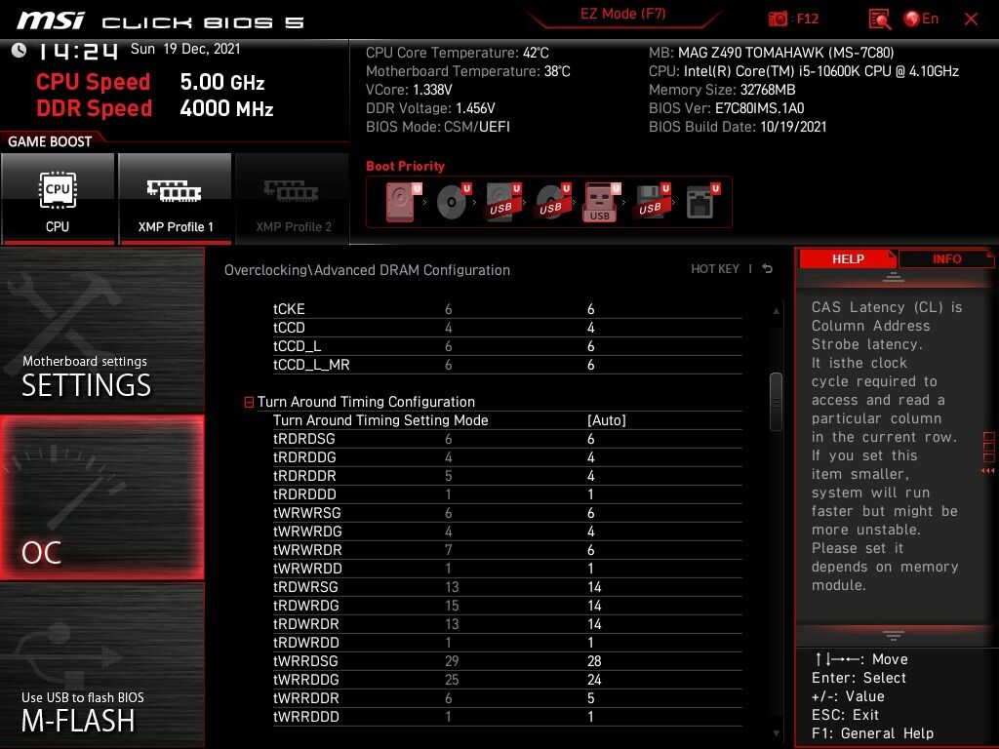Select the tCCD_L_MR value field
The width and height of the screenshot is (999, 749).
590,365
